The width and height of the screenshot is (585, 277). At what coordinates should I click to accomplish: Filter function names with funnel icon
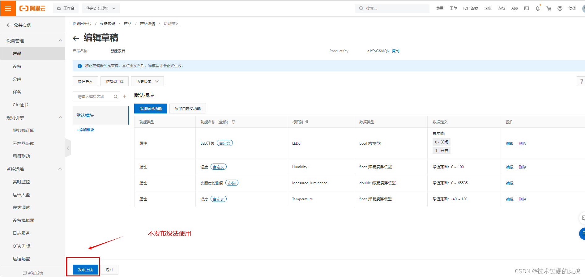233,122
